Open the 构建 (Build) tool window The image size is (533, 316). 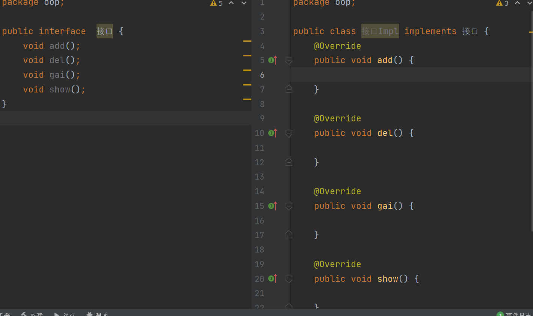click(32, 314)
